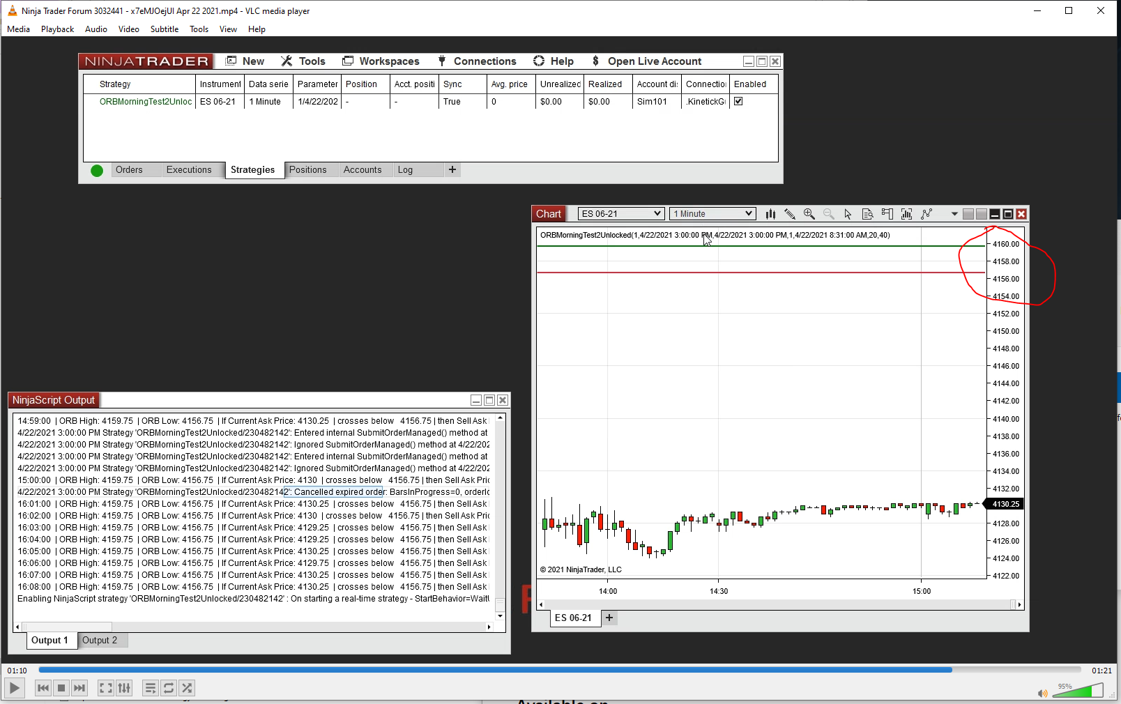Click the Unrealized column header
1121x704 pixels.
(560, 84)
